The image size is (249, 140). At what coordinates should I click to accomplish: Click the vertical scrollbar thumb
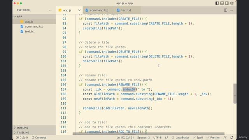click(235, 93)
